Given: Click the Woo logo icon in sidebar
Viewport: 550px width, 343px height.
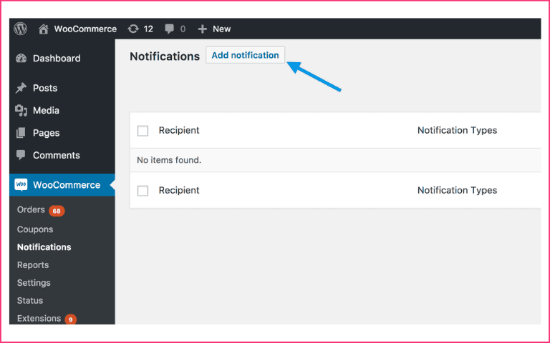Looking at the screenshot, I should click(x=21, y=184).
